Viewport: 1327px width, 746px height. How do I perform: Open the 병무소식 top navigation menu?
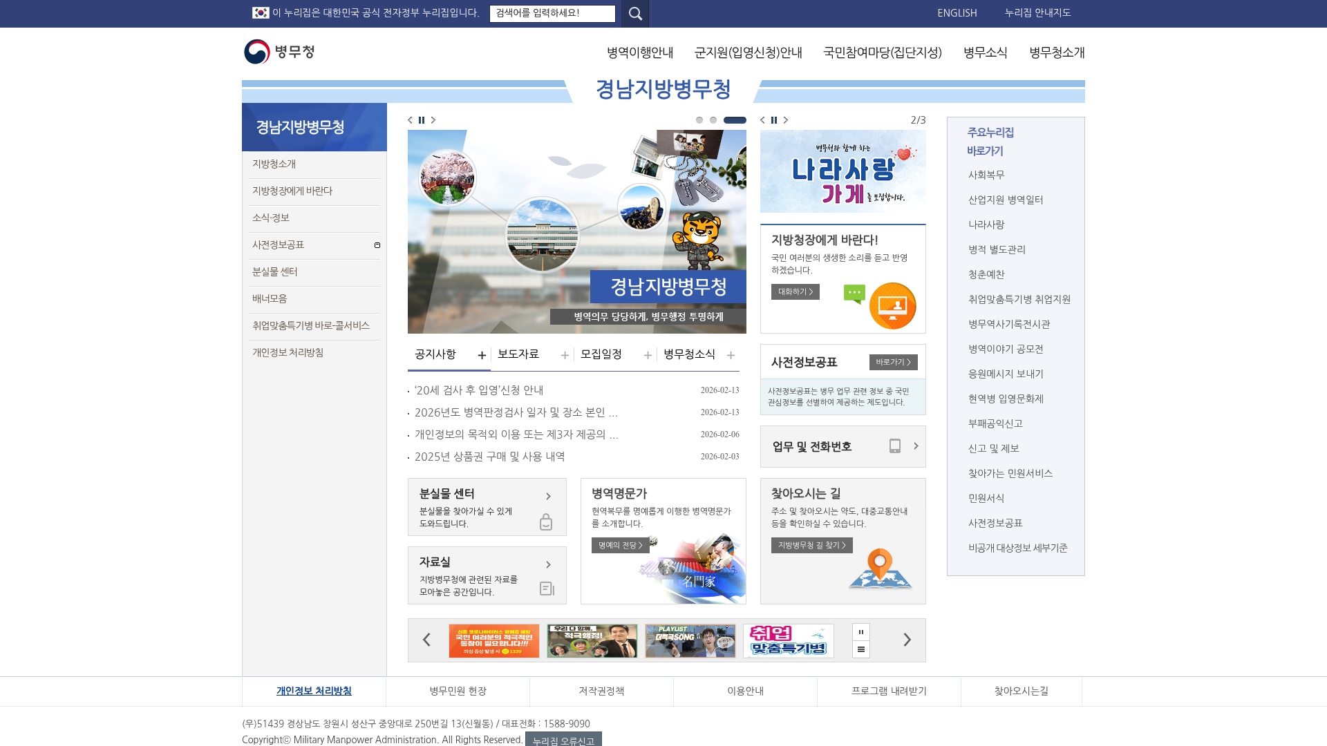click(985, 52)
